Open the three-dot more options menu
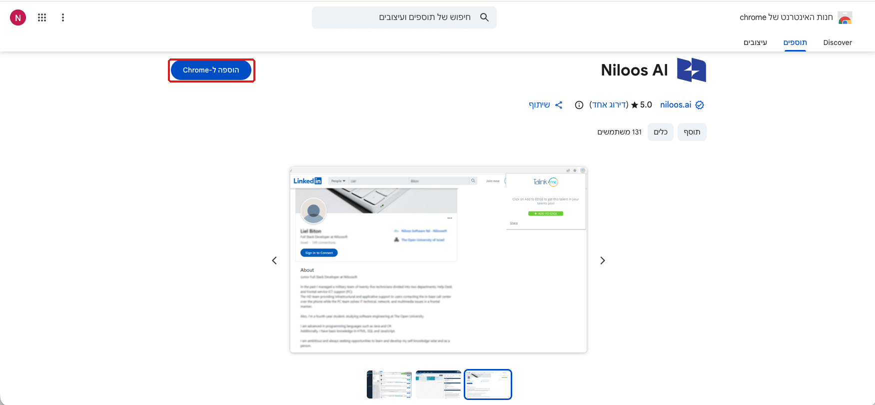Image resolution: width=875 pixels, height=405 pixels. 63,17
